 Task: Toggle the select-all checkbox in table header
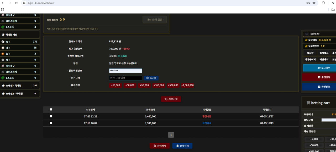tap(51, 109)
